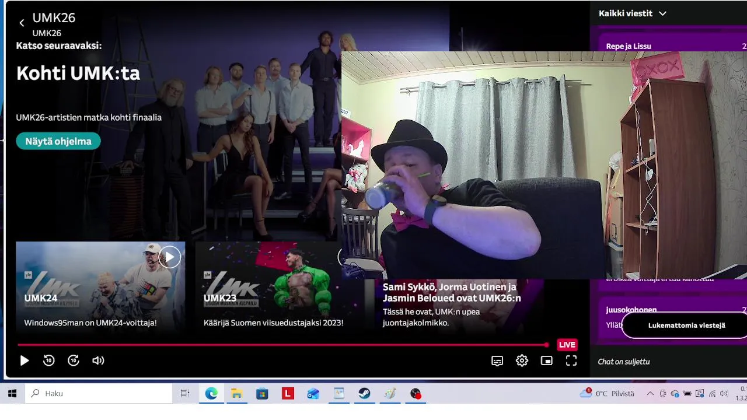Open the Paint taskbar icon
This screenshot has width=747, height=420.
click(x=390, y=394)
